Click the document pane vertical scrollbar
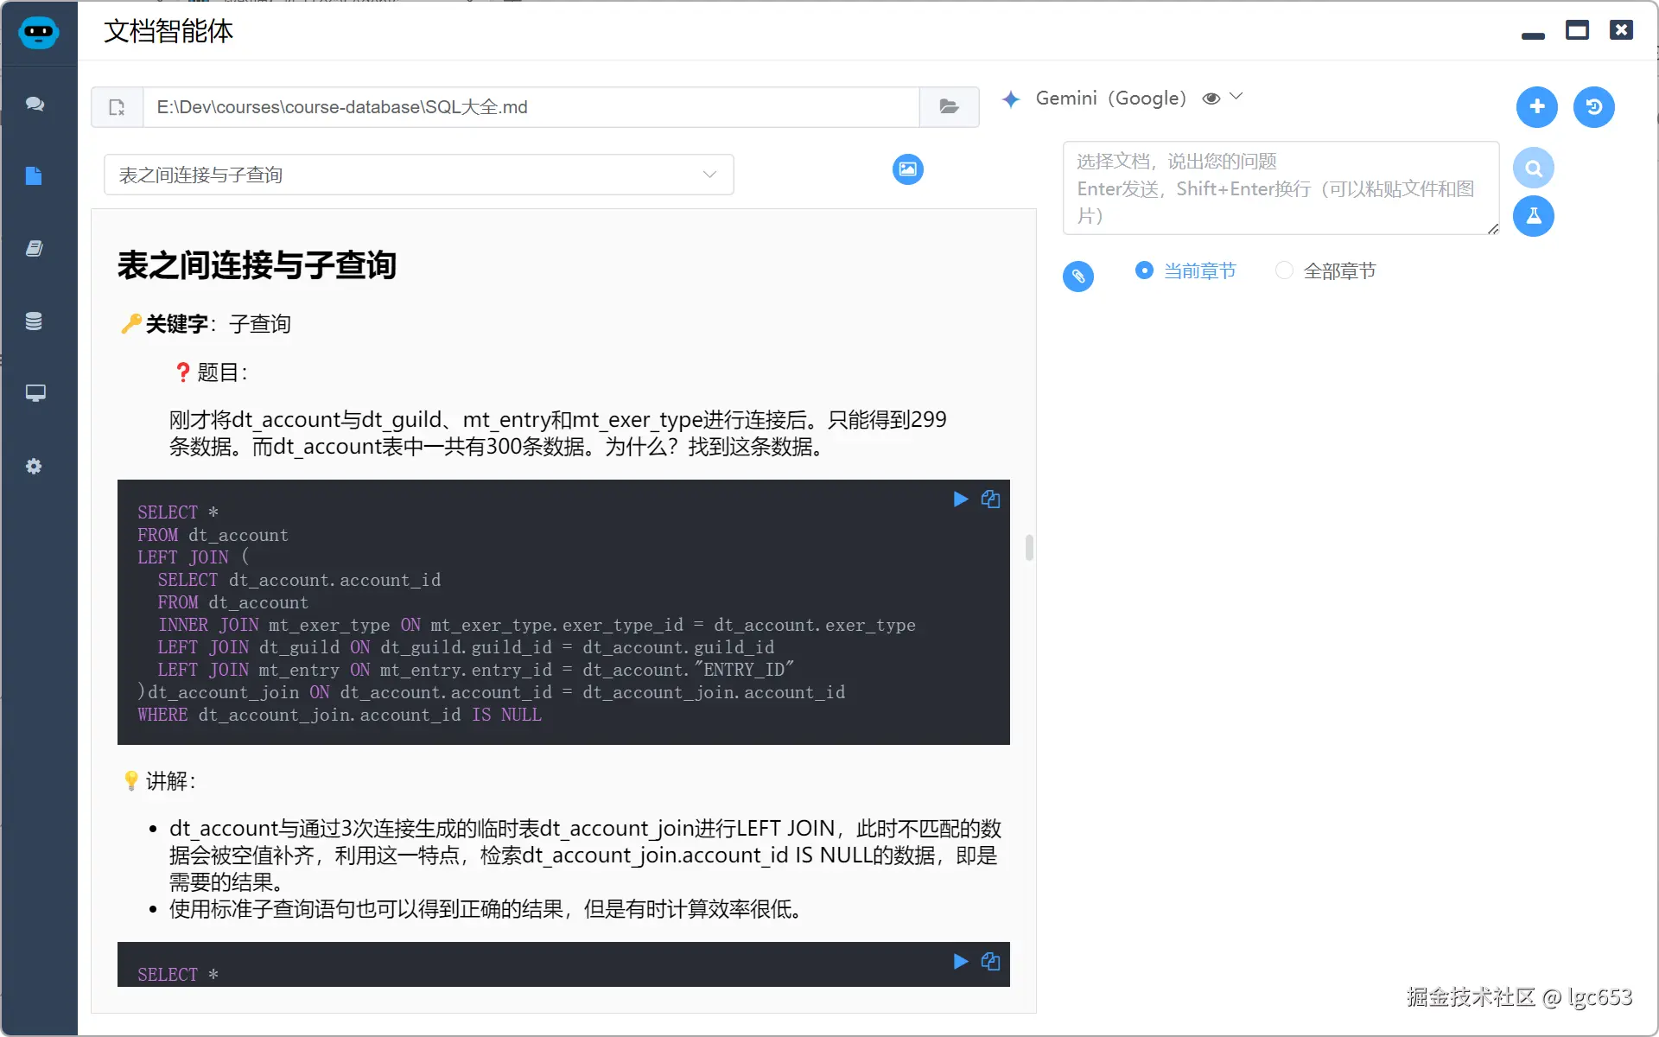The width and height of the screenshot is (1659, 1037). pos(1029,548)
